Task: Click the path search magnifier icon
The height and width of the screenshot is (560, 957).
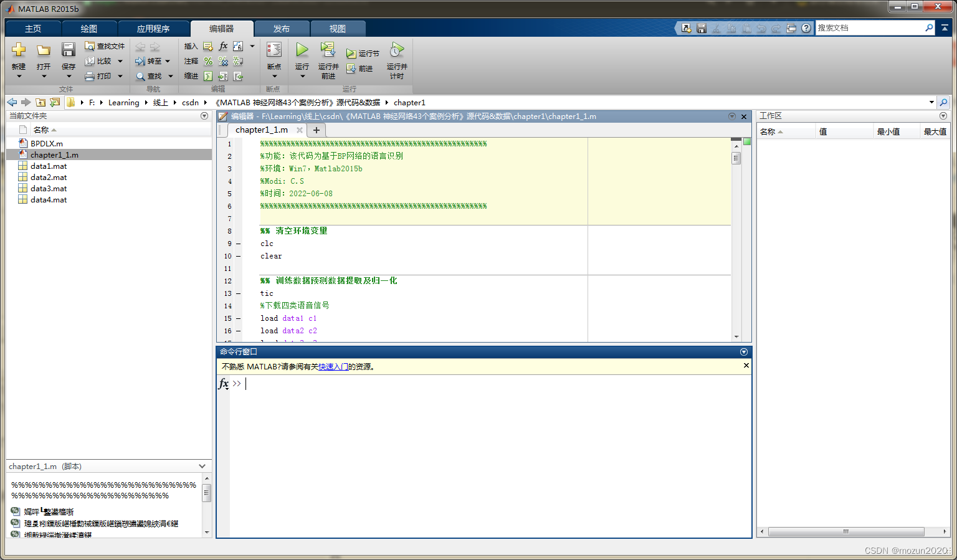Action: [x=943, y=102]
